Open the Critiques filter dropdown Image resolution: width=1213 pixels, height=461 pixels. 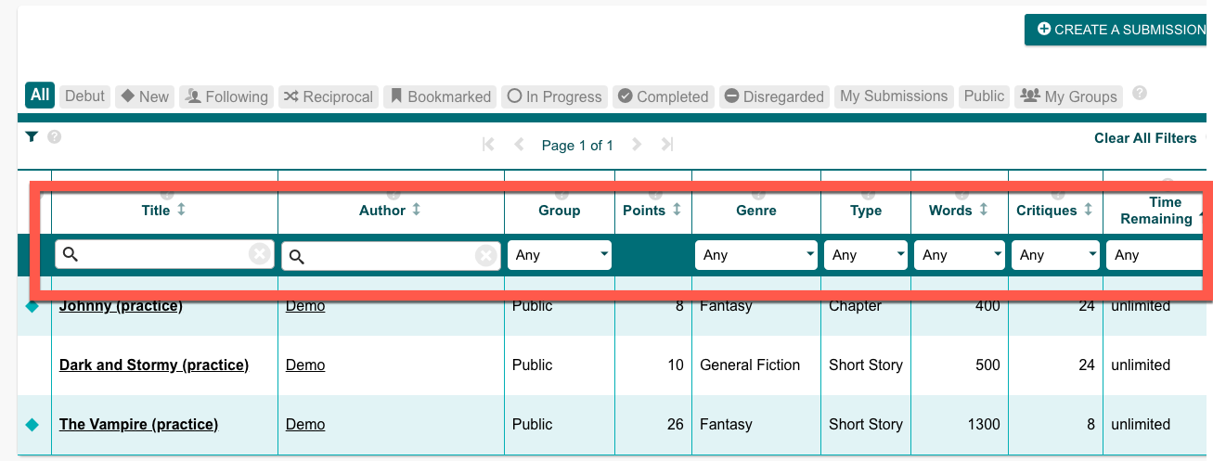[1053, 255]
